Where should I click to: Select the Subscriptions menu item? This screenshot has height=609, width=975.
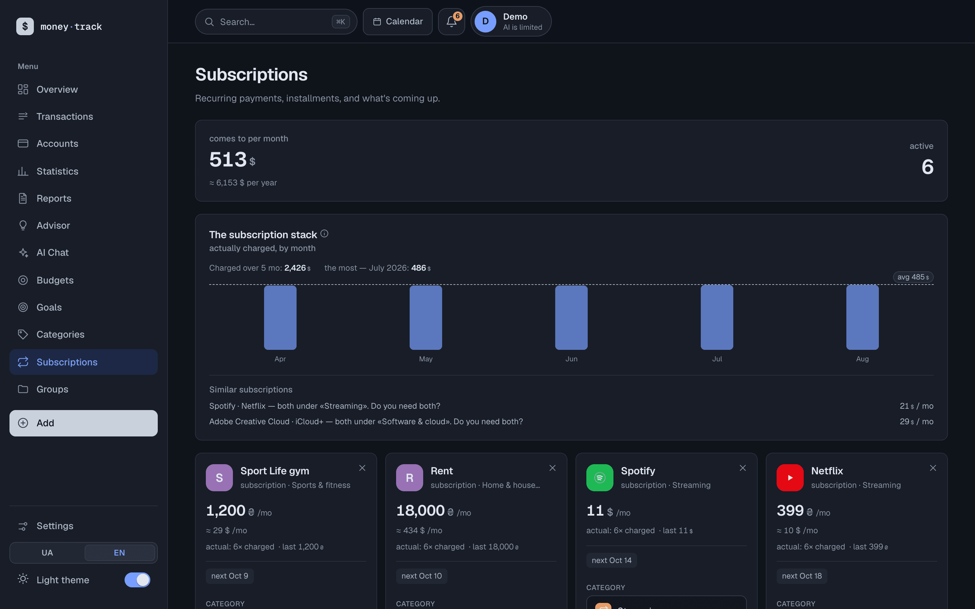coord(83,362)
